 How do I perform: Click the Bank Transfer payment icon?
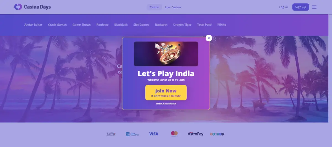pyautogui.click(x=132, y=134)
